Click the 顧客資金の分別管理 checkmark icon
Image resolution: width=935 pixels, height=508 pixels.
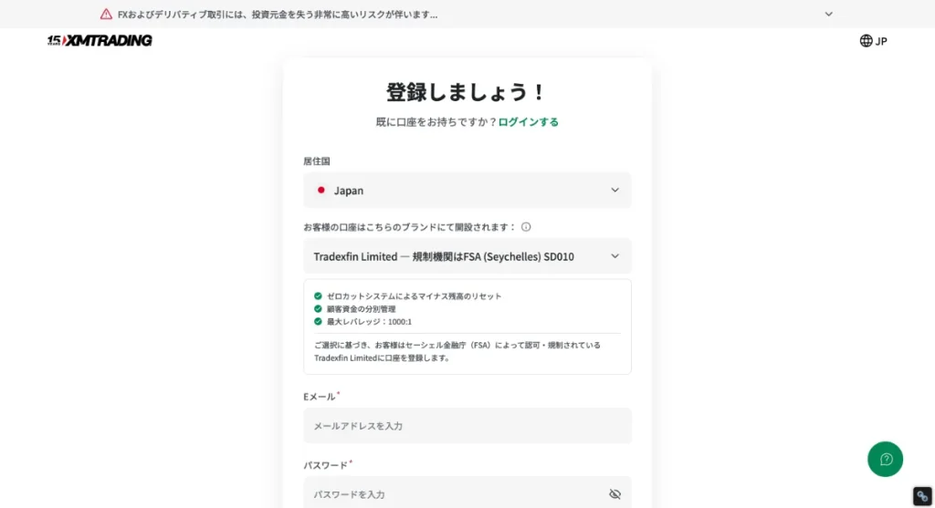[318, 308]
